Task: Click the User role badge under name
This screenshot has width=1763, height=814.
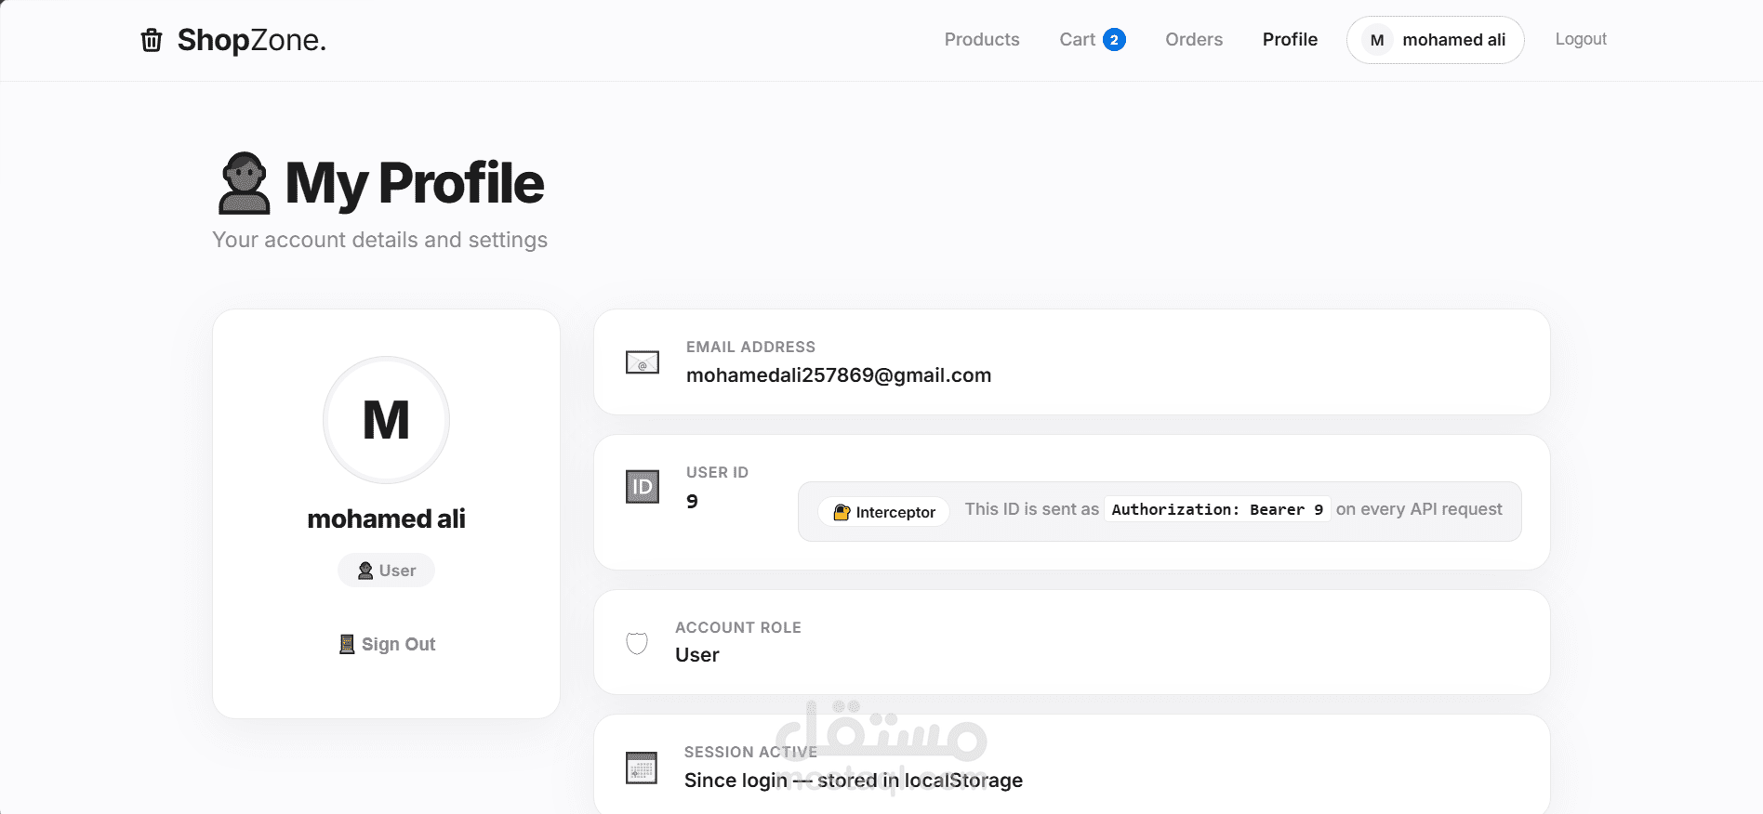Action: point(386,571)
